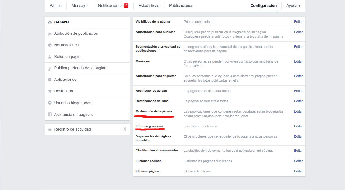Click the 'Clasificación de comentarios' label
This screenshot has width=345, height=190.
pos(157,151)
